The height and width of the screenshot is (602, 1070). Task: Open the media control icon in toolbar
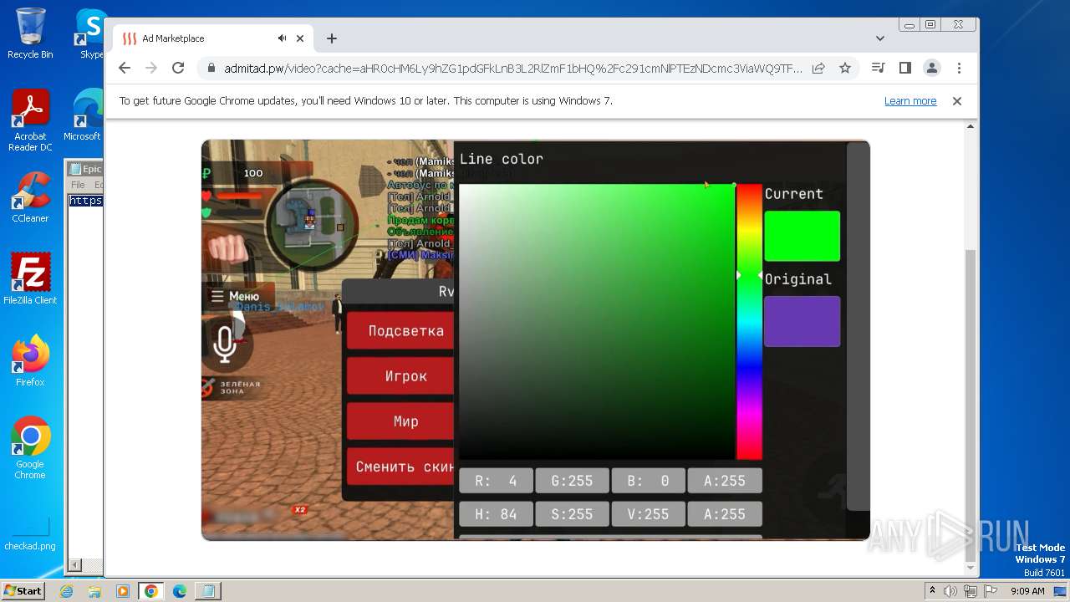[878, 68]
